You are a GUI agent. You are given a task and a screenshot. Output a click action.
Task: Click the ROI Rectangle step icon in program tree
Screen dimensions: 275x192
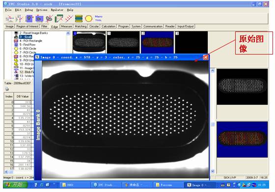coord(16,41)
